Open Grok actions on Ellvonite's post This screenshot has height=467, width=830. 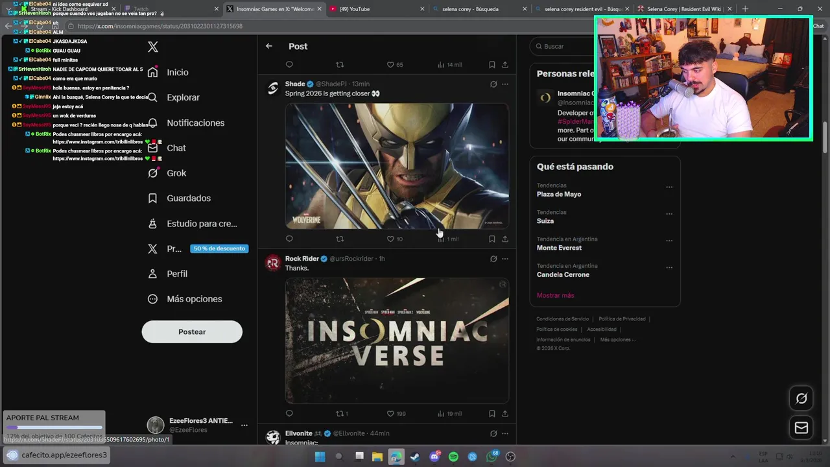[x=493, y=433]
